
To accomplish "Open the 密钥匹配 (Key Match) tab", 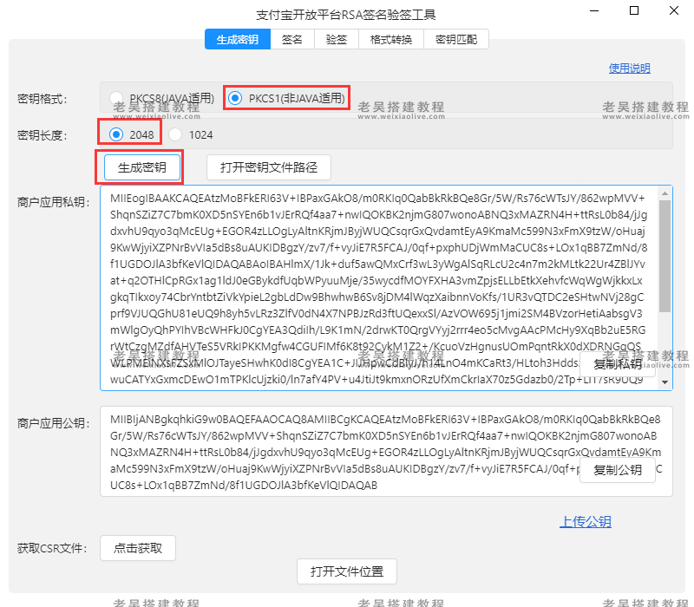I will click(455, 38).
